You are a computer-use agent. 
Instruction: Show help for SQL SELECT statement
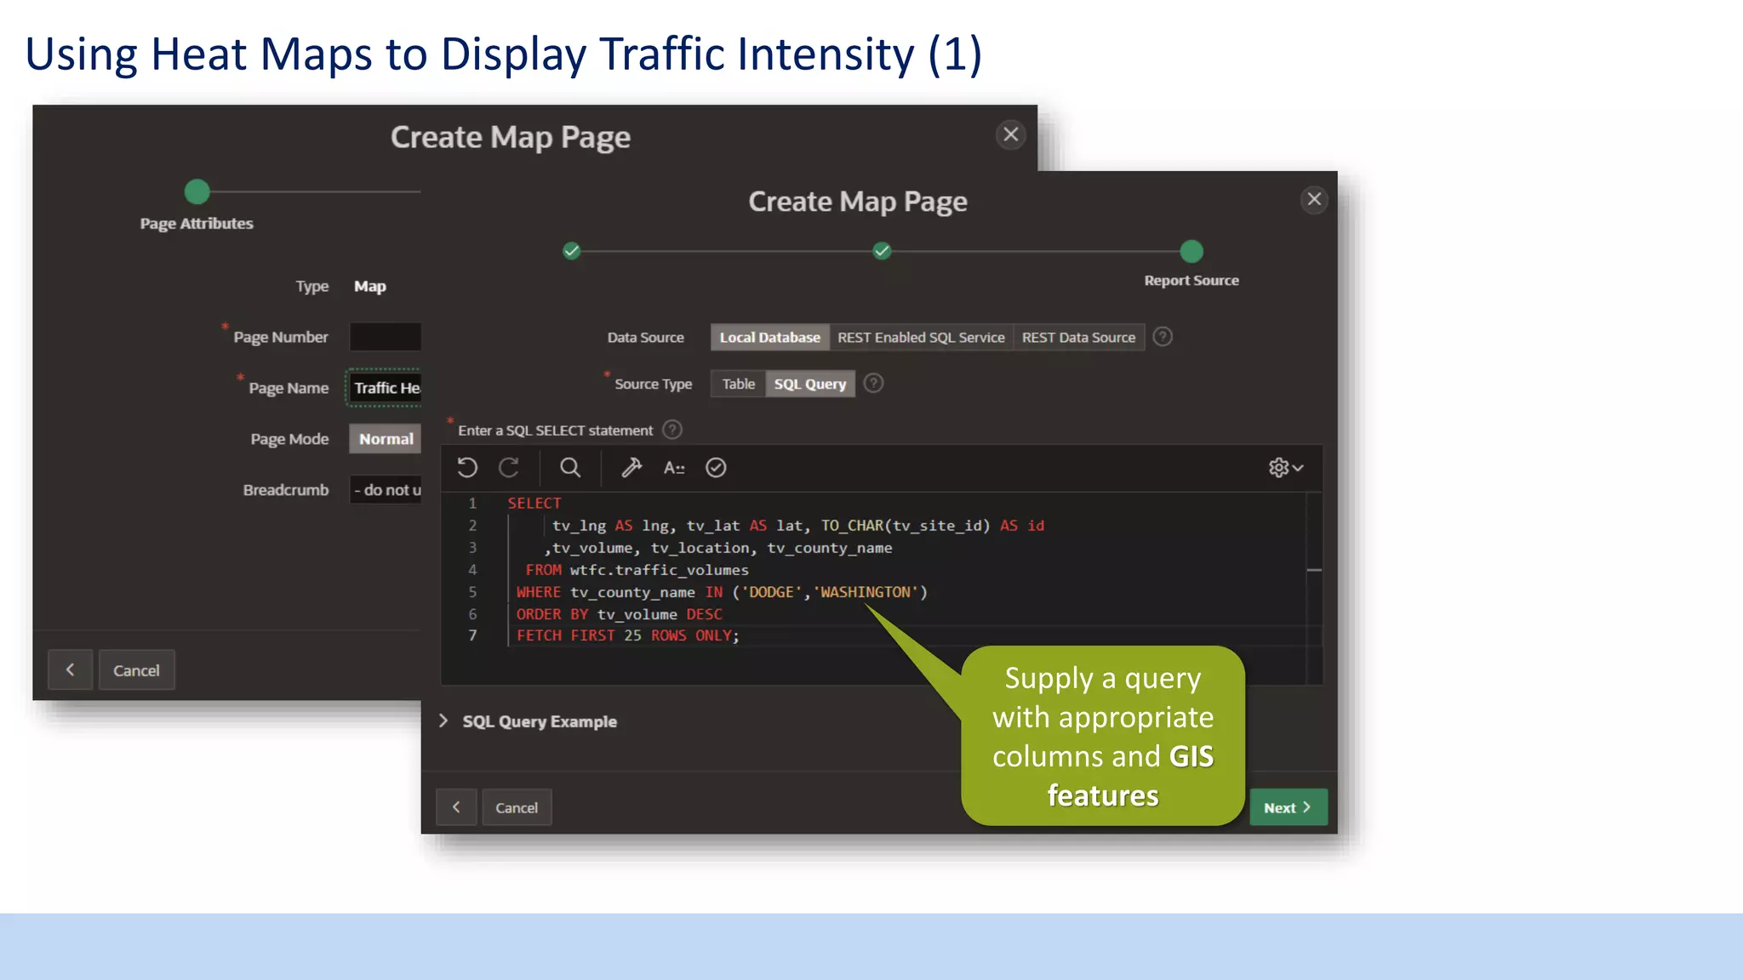click(672, 430)
